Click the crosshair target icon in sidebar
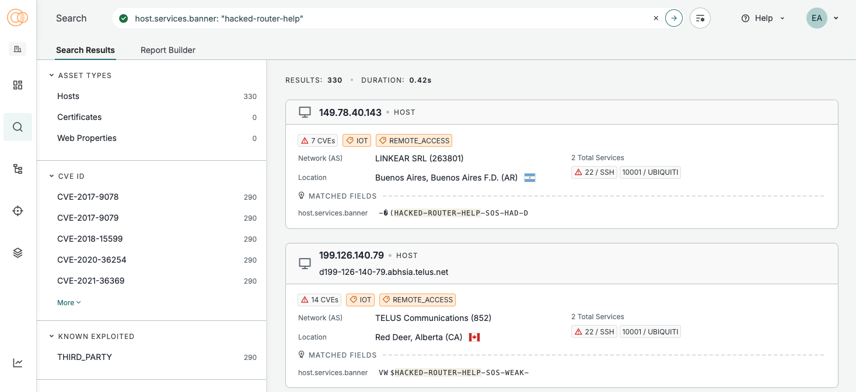Viewport: 856px width, 392px height. [18, 211]
